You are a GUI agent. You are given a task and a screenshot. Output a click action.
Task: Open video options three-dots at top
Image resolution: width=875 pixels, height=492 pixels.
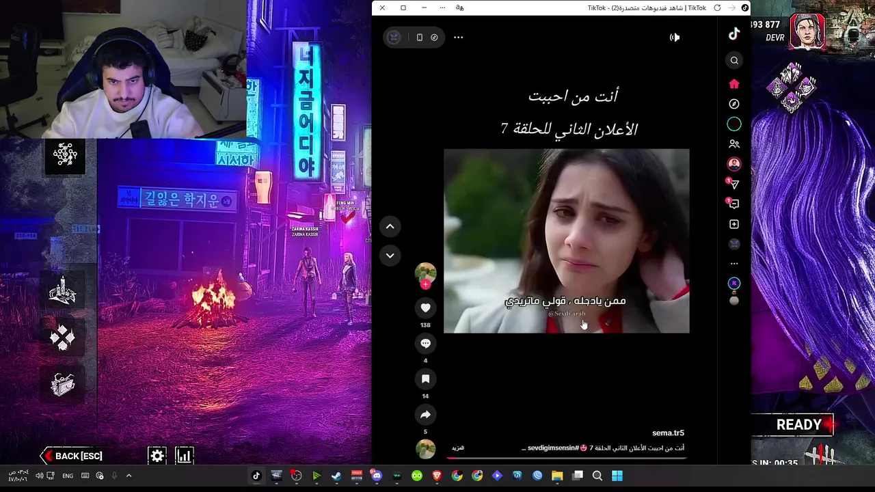tap(458, 38)
